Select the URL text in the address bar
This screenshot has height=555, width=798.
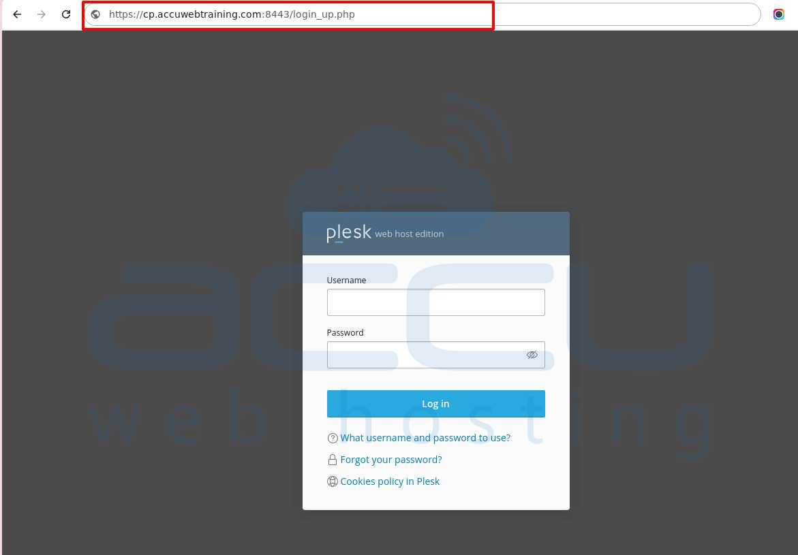[x=232, y=14]
